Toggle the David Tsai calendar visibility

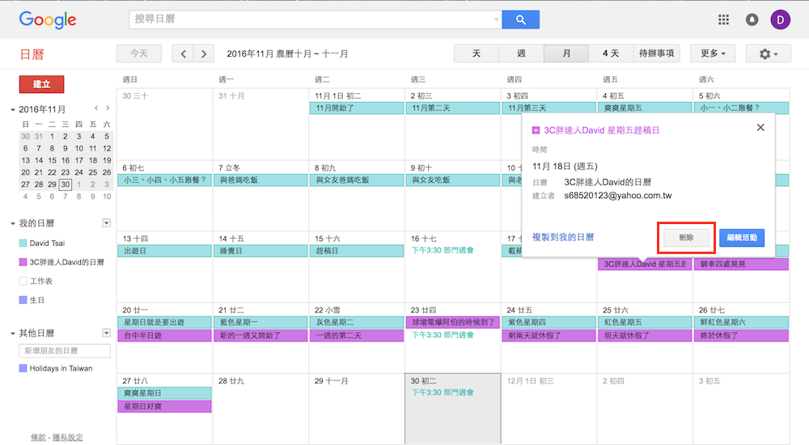(23, 243)
